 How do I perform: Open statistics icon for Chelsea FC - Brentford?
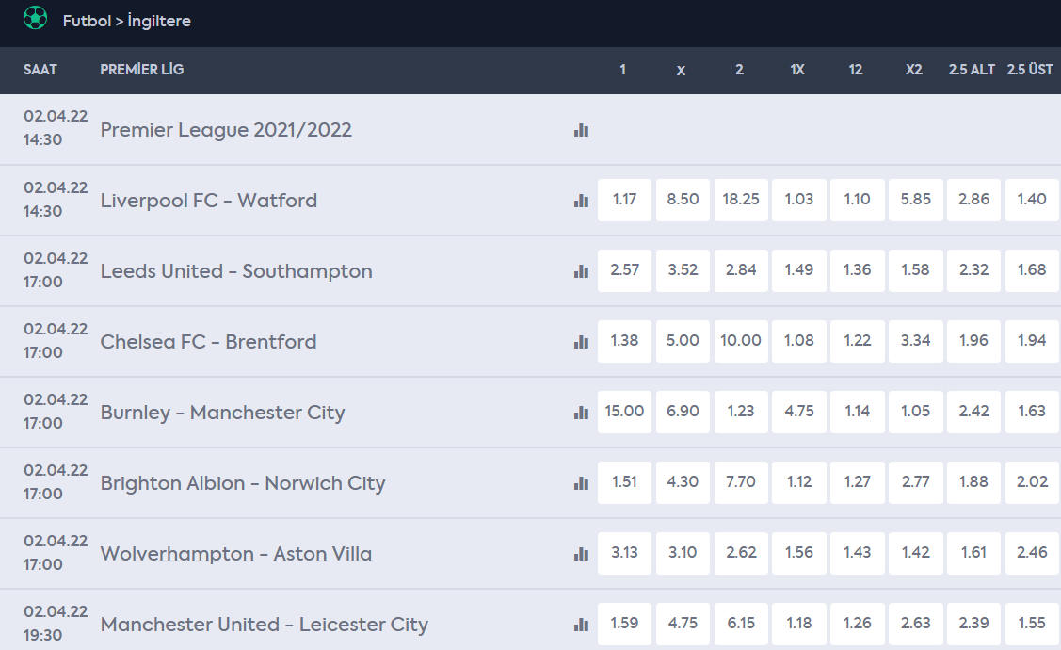(x=581, y=342)
